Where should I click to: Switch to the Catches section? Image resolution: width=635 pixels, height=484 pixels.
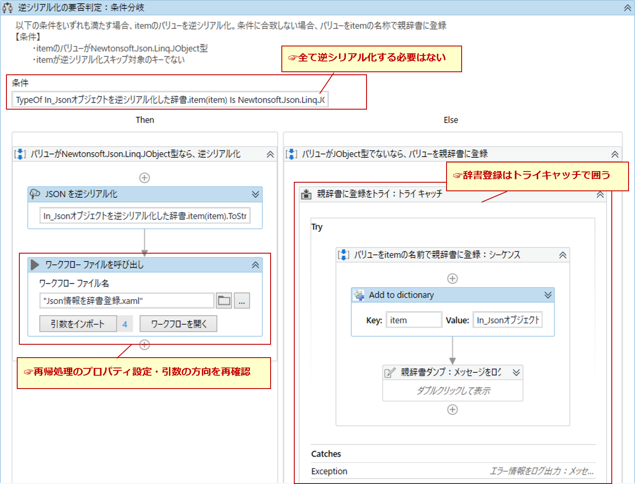[x=326, y=454]
